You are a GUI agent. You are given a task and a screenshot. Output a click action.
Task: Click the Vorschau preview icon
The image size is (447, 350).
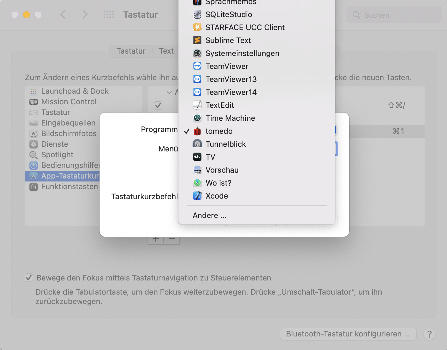pyautogui.click(x=197, y=170)
